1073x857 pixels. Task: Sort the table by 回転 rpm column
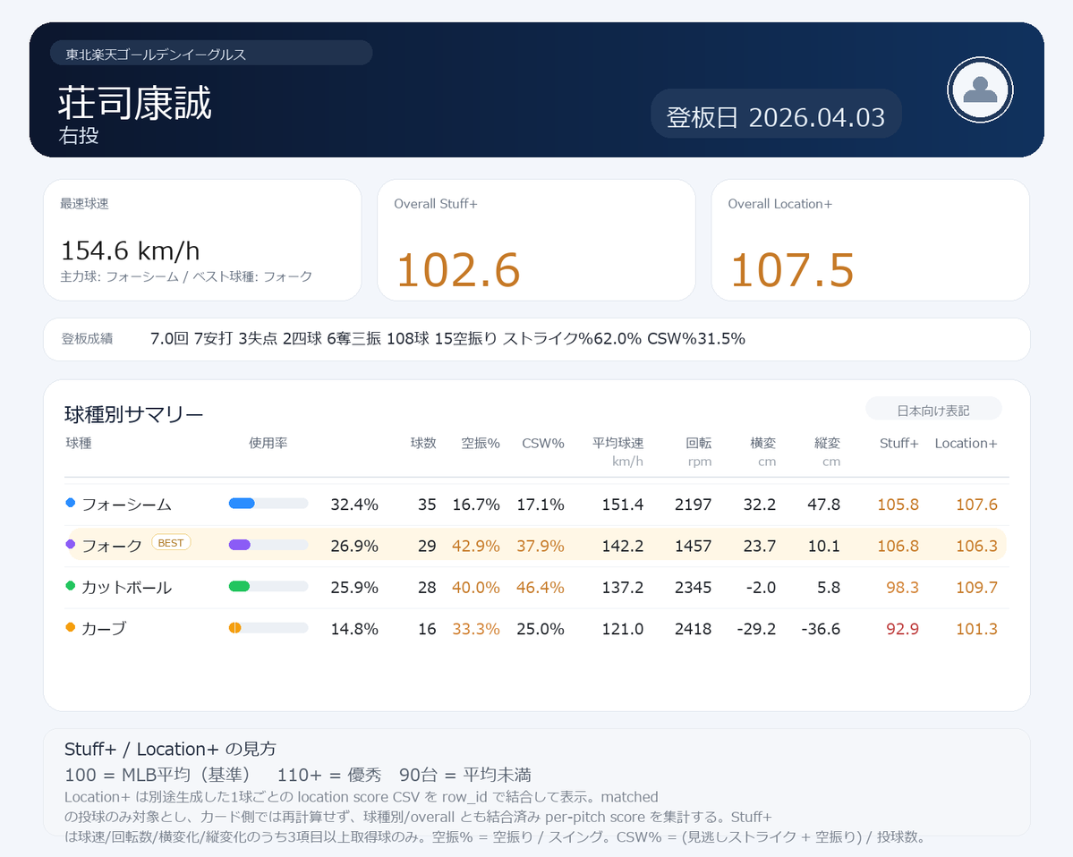coord(699,443)
